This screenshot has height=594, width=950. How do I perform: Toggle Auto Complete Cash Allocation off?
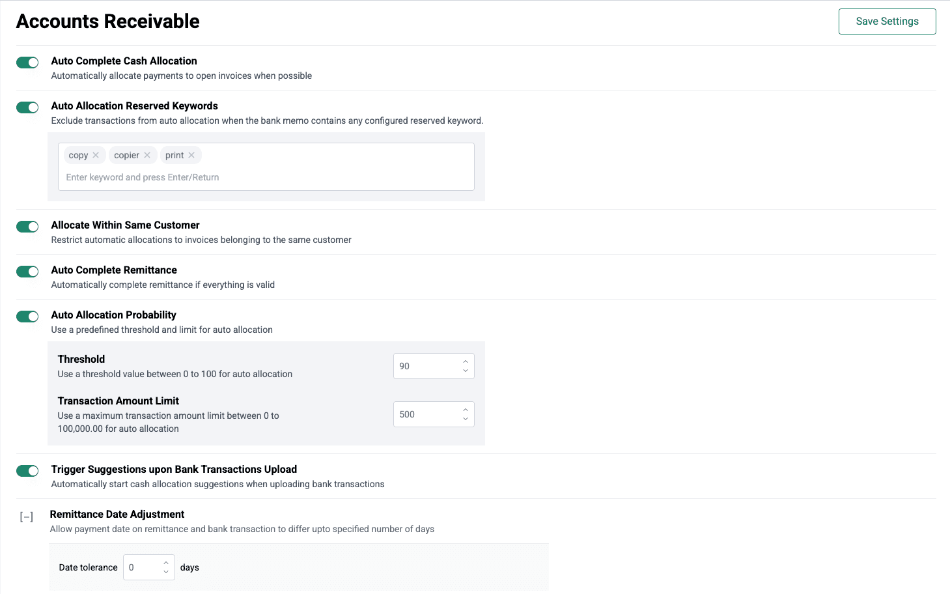click(27, 63)
